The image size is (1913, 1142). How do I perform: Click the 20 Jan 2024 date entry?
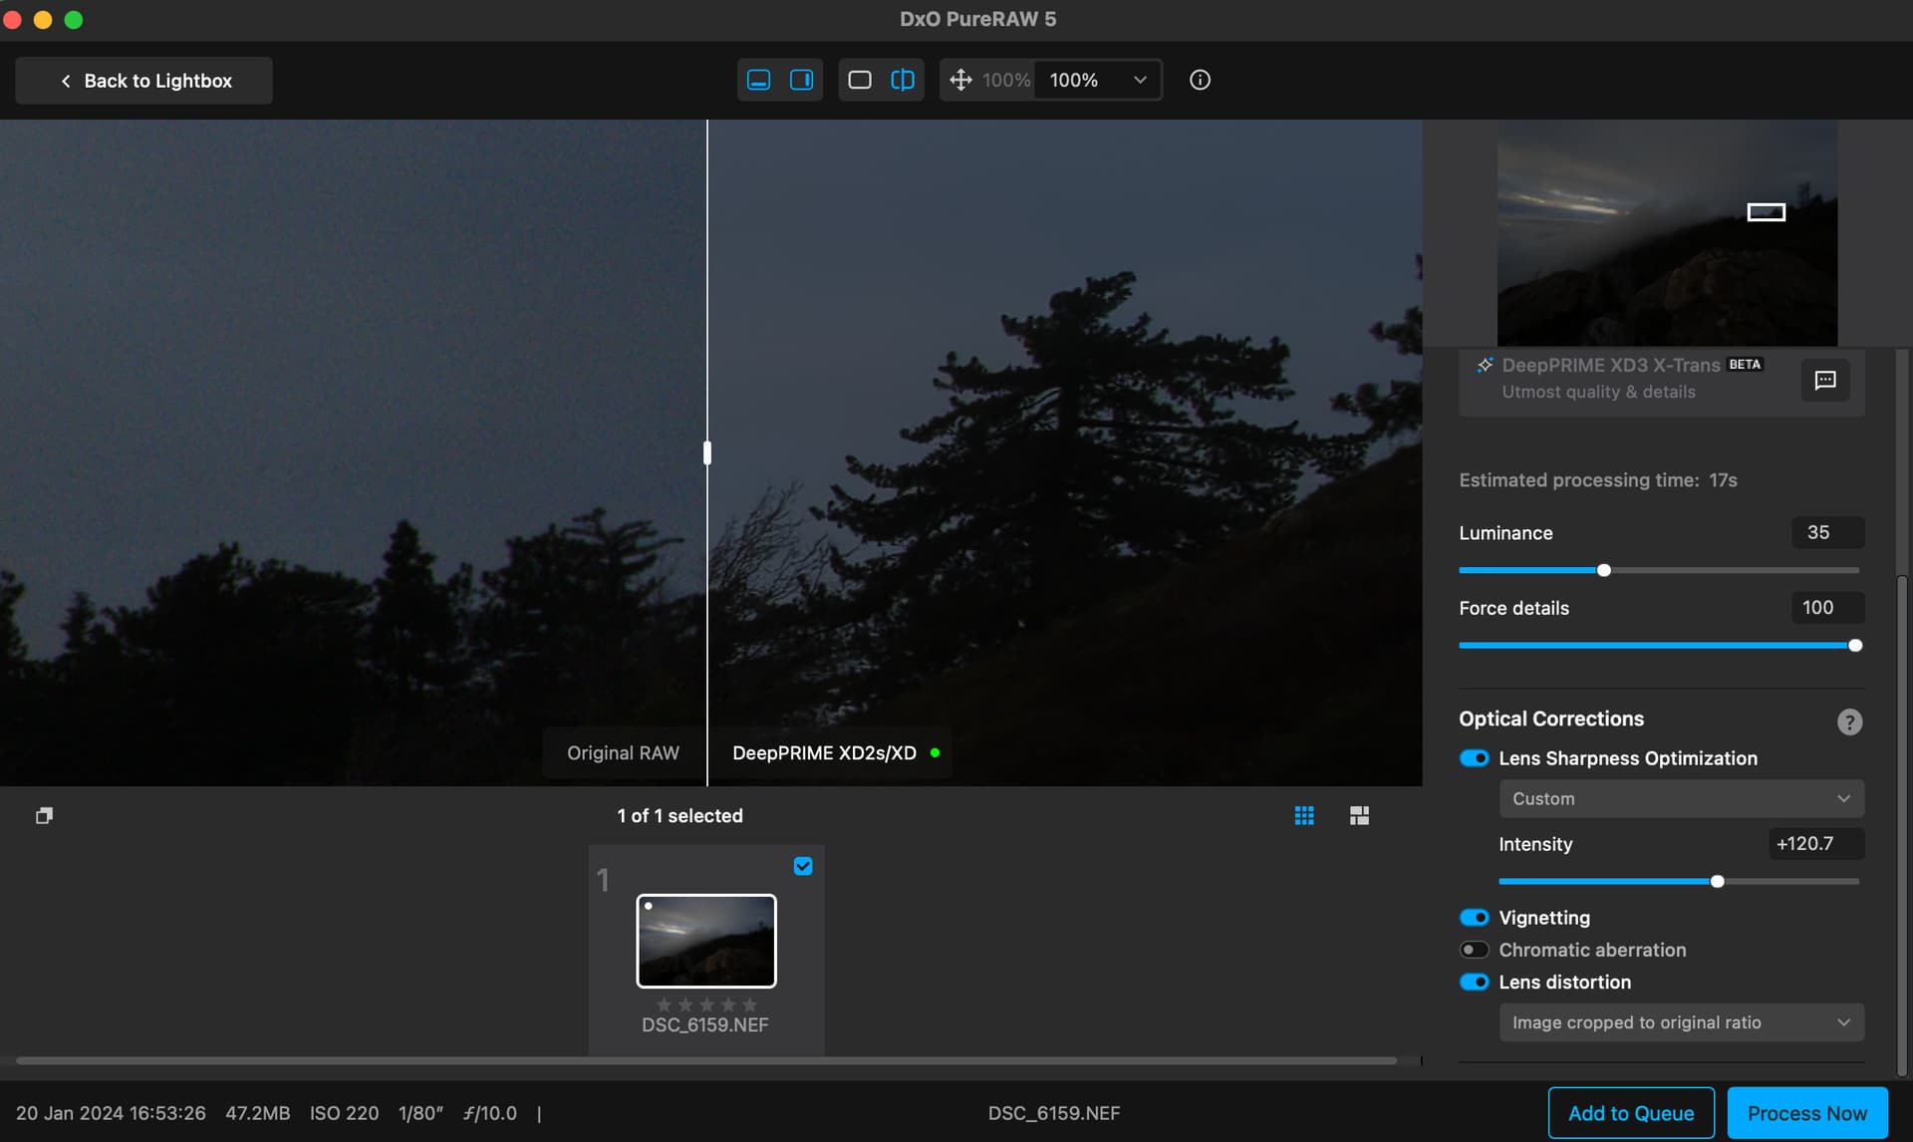pyautogui.click(x=111, y=1113)
